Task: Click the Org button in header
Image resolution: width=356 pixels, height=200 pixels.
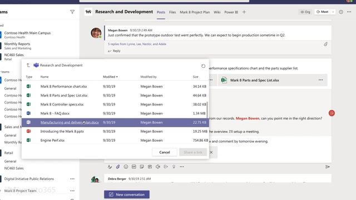Action: (305, 12)
